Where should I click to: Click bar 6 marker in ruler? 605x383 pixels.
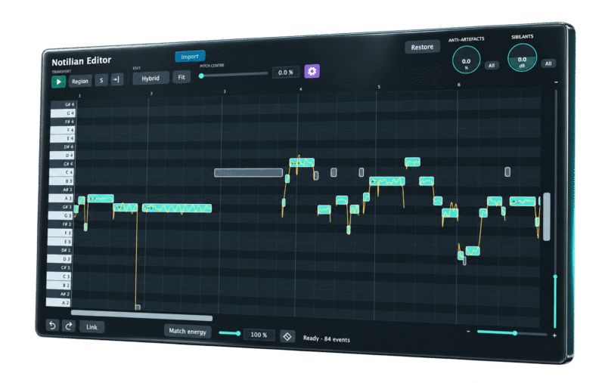coord(459,85)
